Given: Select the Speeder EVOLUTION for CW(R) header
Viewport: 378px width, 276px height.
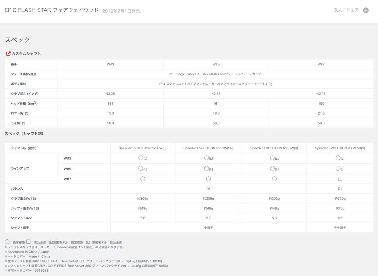Looking at the screenshot, I should tap(274, 148).
